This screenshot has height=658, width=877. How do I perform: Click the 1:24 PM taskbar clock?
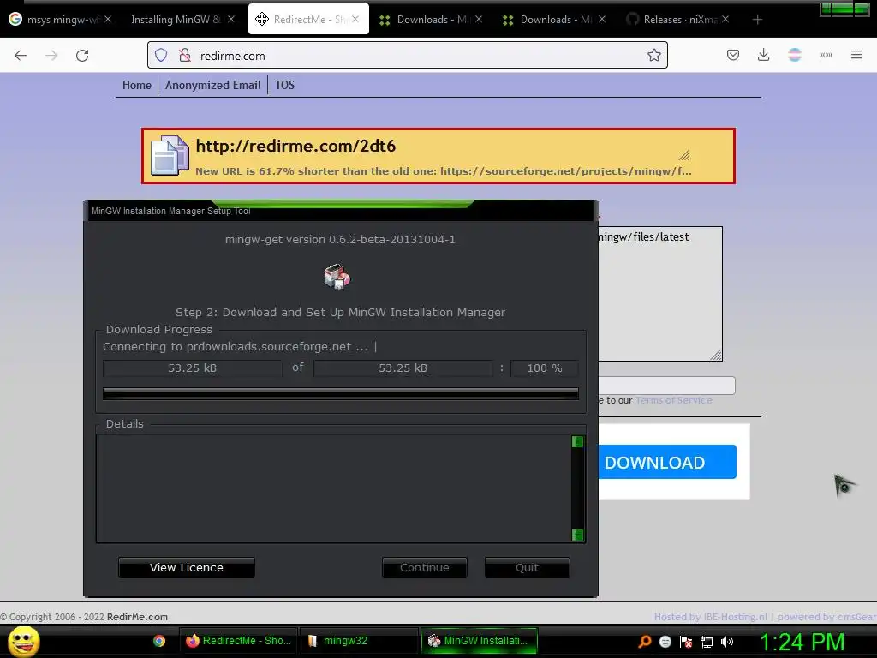coord(802,642)
